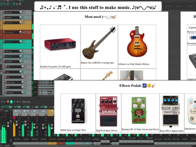
Task: Click the 39.4.21 transport time display
Action: tap(26, 102)
